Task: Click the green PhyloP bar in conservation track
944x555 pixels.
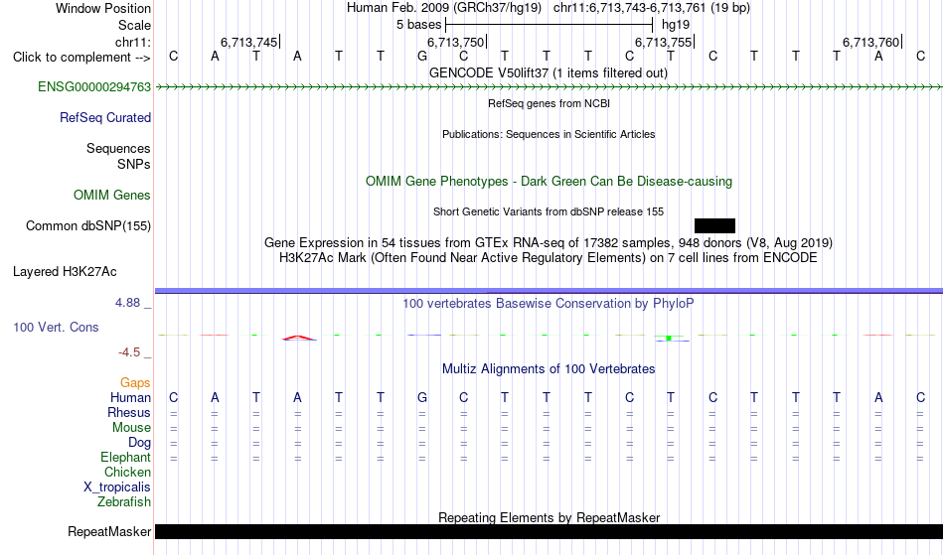Action: [669, 338]
